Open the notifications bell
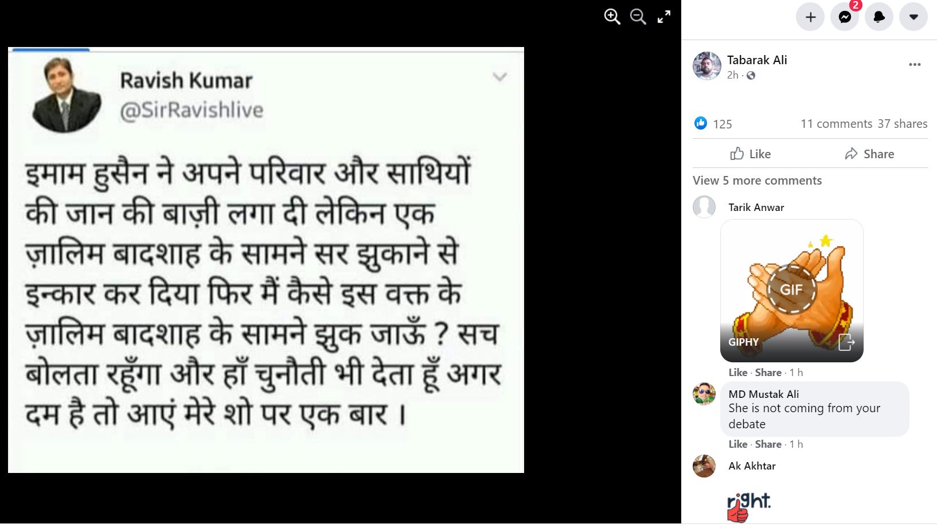937x528 pixels. pos(879,17)
